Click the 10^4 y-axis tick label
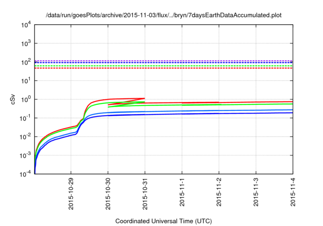The width and height of the screenshot is (323, 226). [x=26, y=25]
